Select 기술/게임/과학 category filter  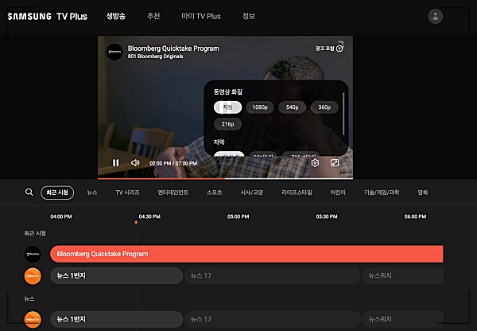(382, 193)
